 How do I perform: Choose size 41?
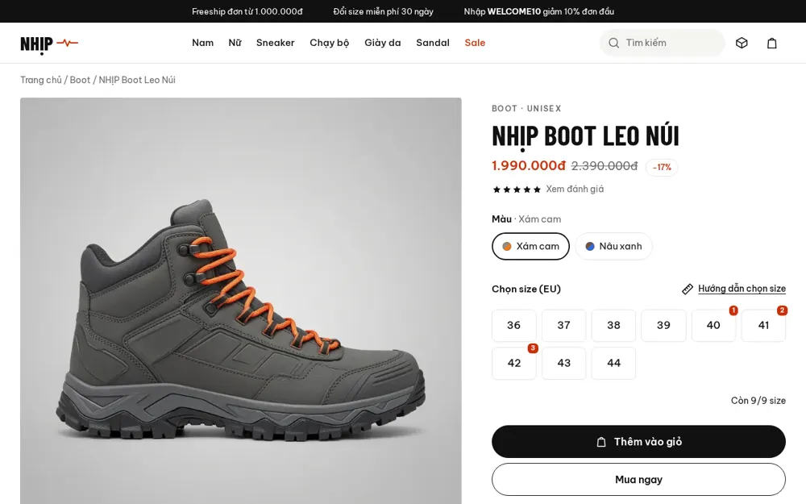click(763, 326)
